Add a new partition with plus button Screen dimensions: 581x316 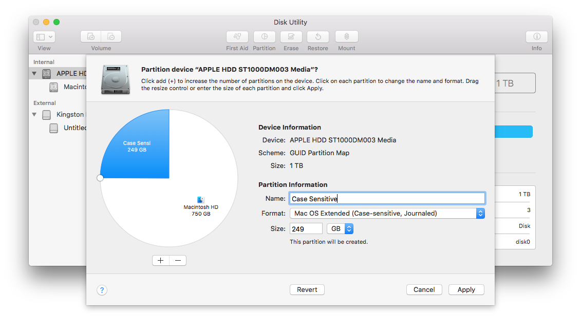click(x=160, y=261)
